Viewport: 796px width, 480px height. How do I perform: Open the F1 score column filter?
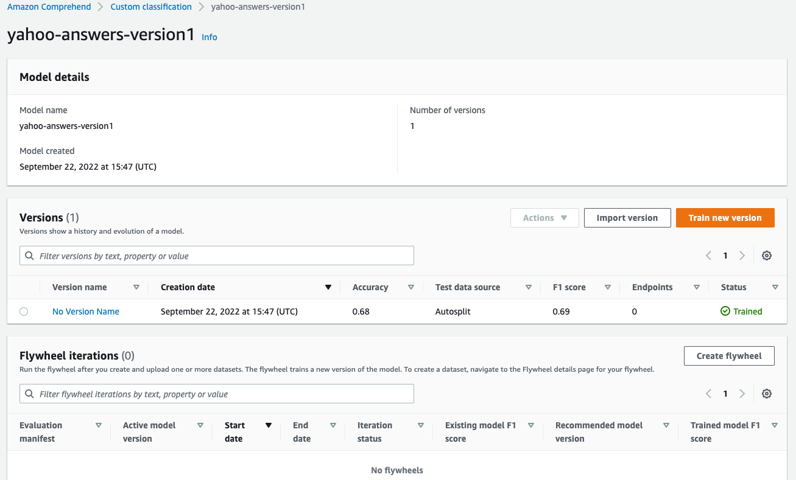click(x=607, y=287)
